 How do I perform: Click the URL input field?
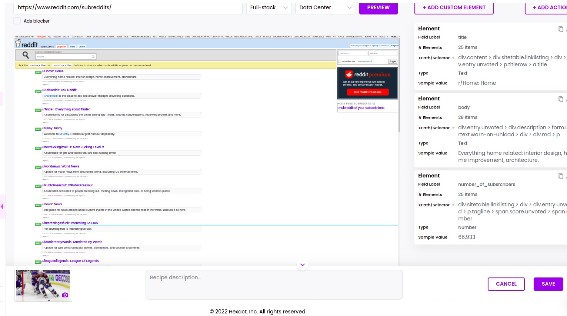pyautogui.click(x=128, y=8)
